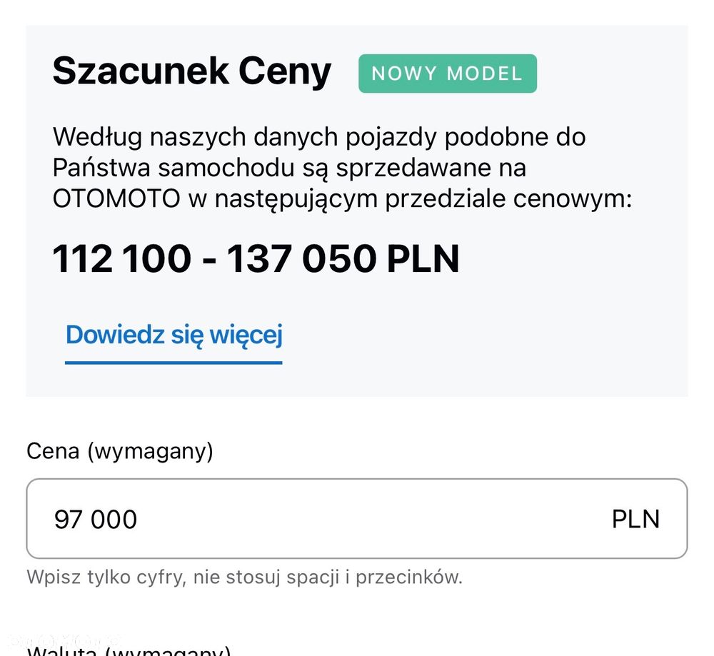This screenshot has height=656, width=714.
Task: Select the 112 100 lower price estimate
Action: click(122, 258)
